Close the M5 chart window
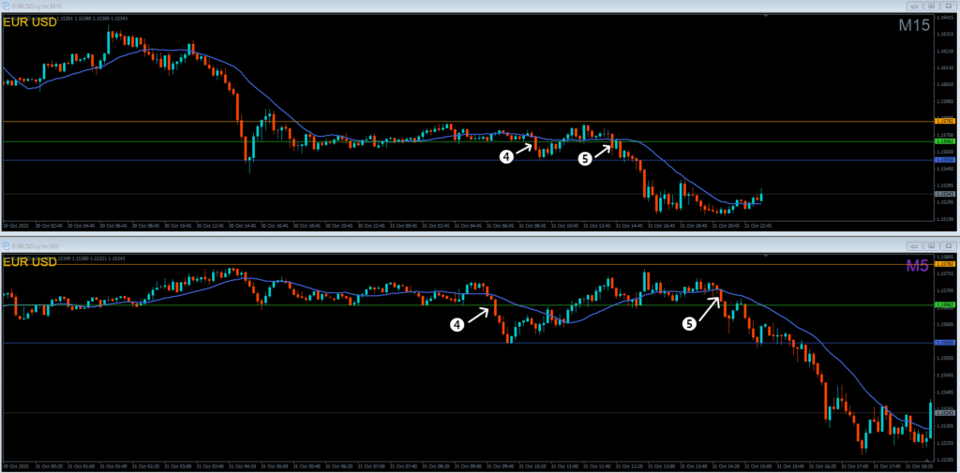This screenshot has height=473, width=960. (950, 246)
